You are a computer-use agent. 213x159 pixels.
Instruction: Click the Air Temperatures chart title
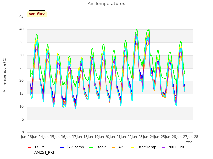pos(106,4)
